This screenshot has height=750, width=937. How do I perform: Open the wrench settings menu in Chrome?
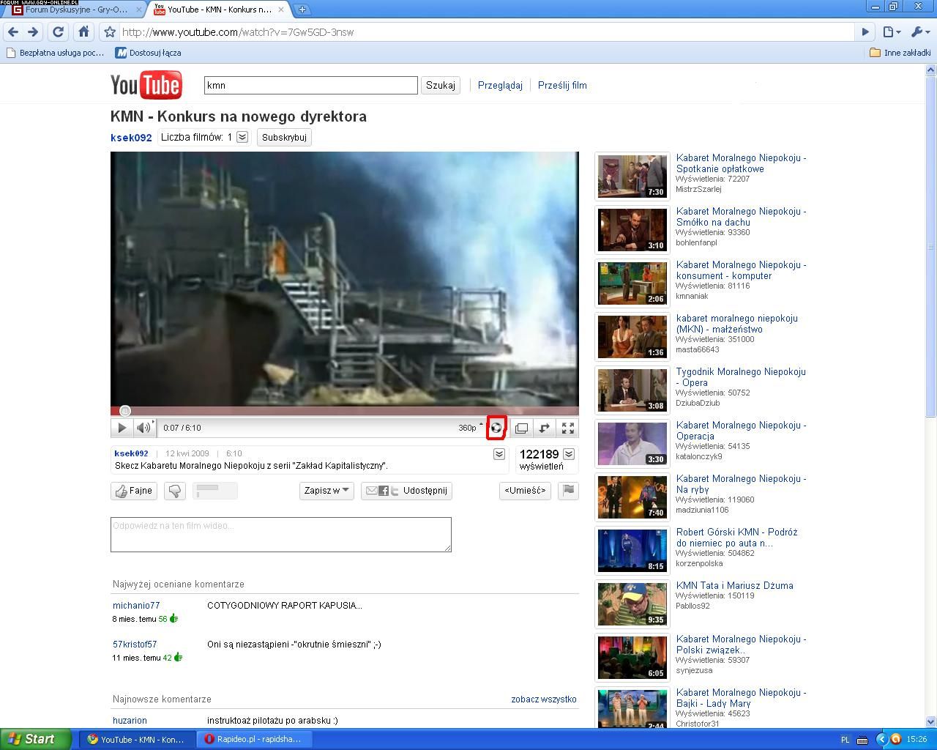coord(919,31)
